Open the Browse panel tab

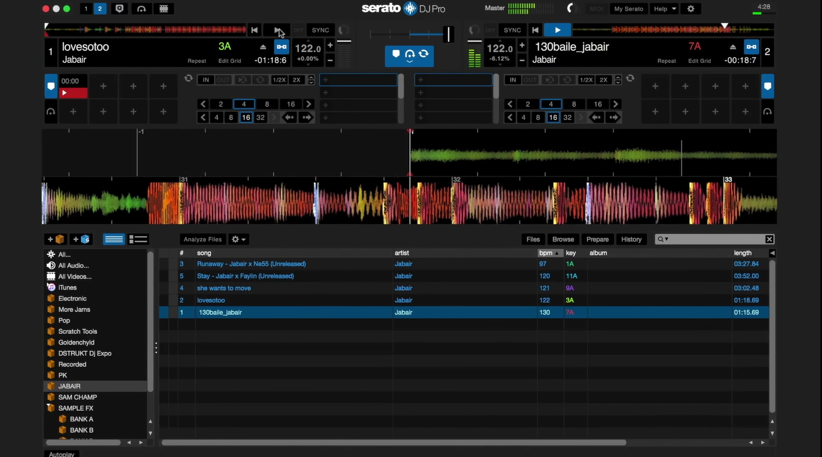[563, 239]
